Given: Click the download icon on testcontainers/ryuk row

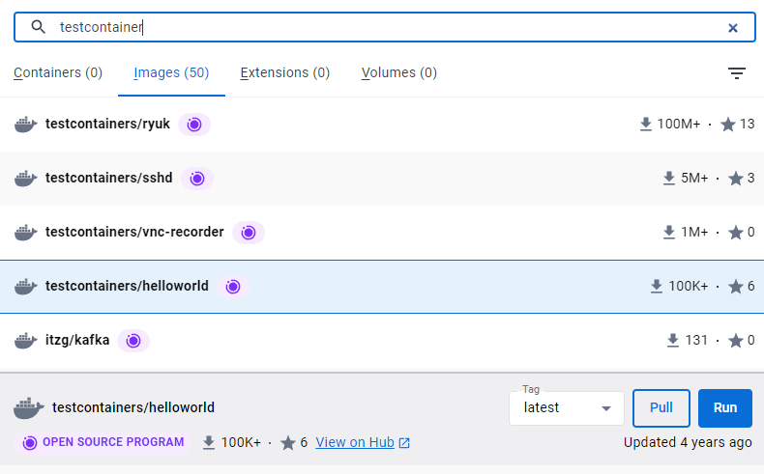Looking at the screenshot, I should [646, 125].
